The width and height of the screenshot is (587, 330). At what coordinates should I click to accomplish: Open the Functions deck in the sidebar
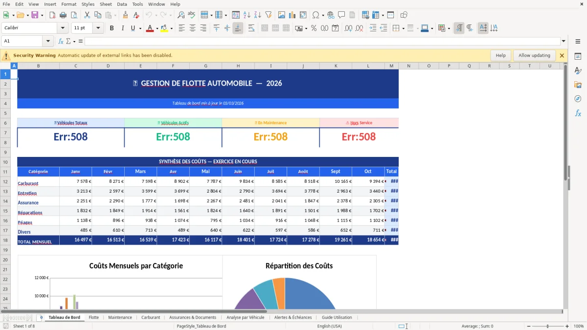click(x=578, y=113)
